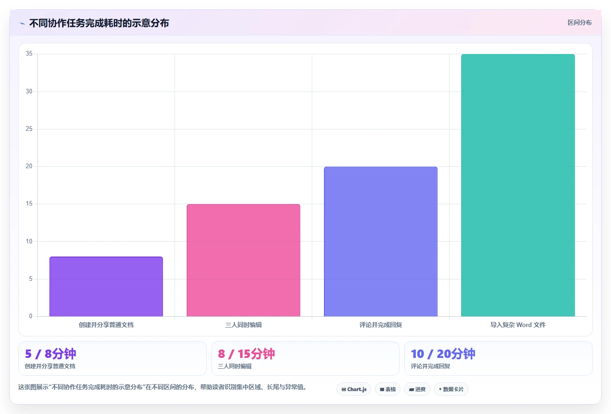
Task: Click y-axis label 35
Action: point(29,54)
